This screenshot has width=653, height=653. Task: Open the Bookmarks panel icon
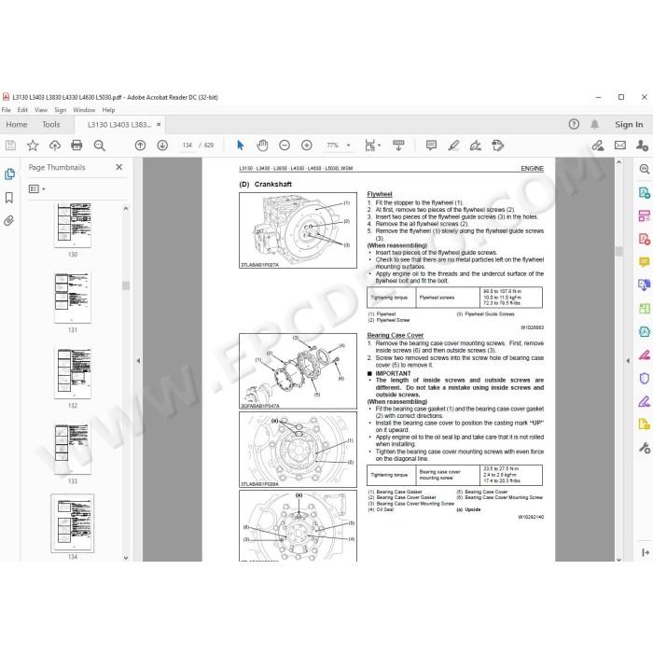9,198
